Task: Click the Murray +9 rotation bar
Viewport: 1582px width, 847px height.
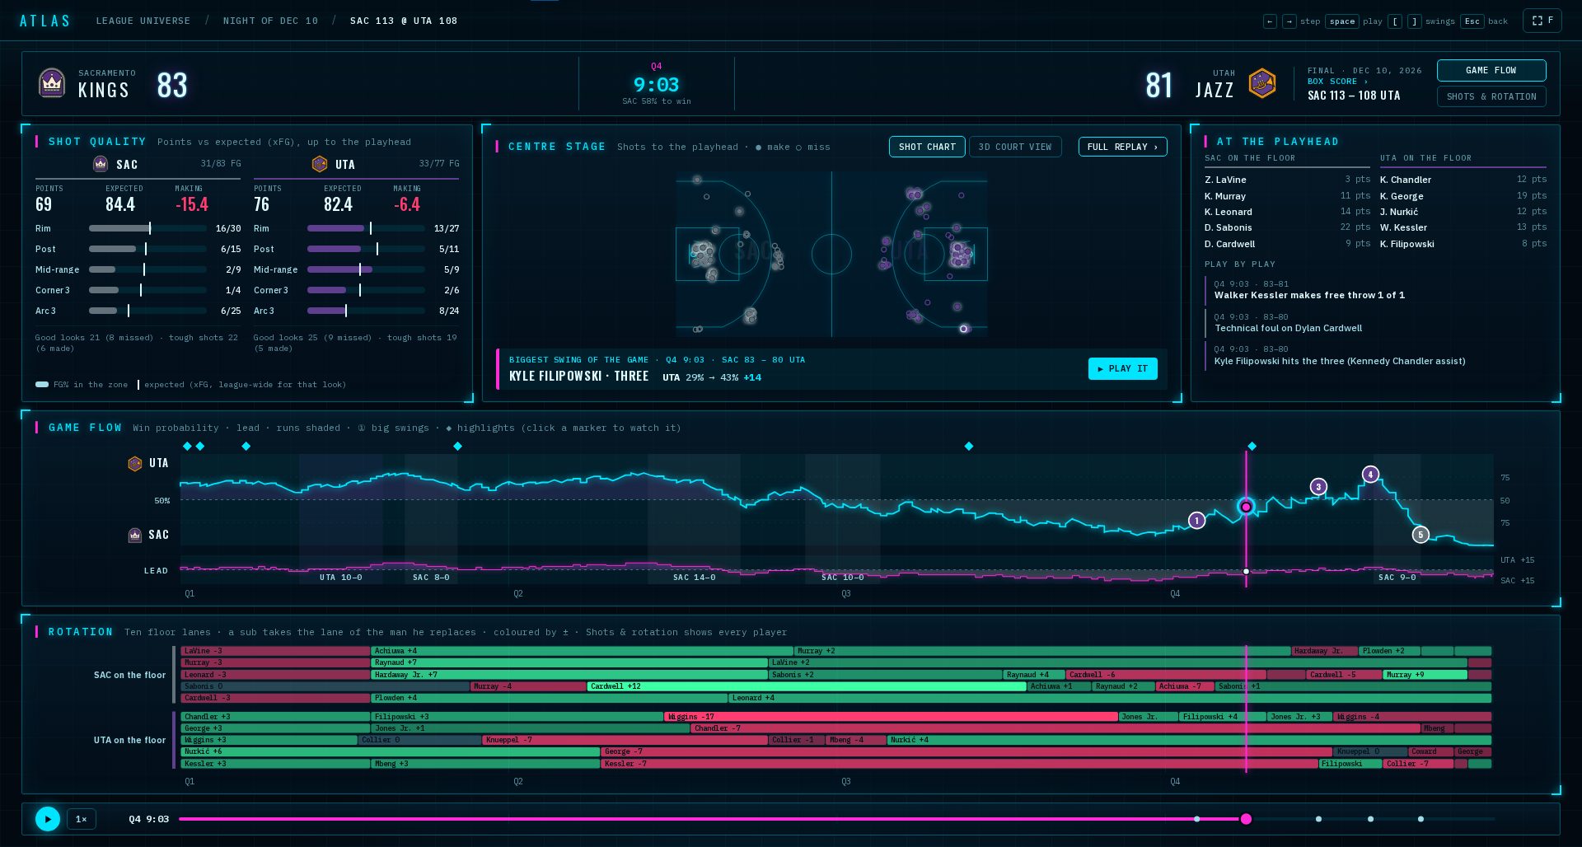Action: coord(1425,675)
